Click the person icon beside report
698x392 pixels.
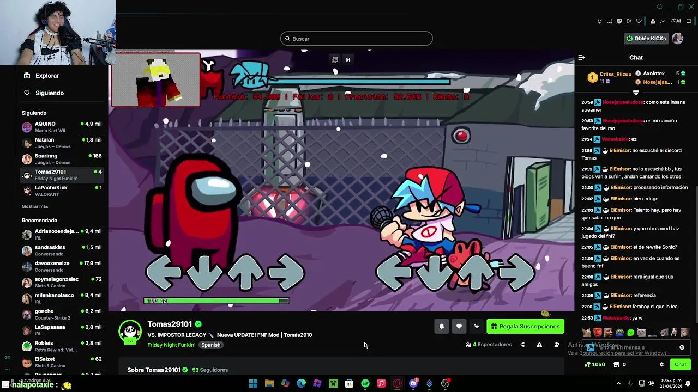(557, 345)
